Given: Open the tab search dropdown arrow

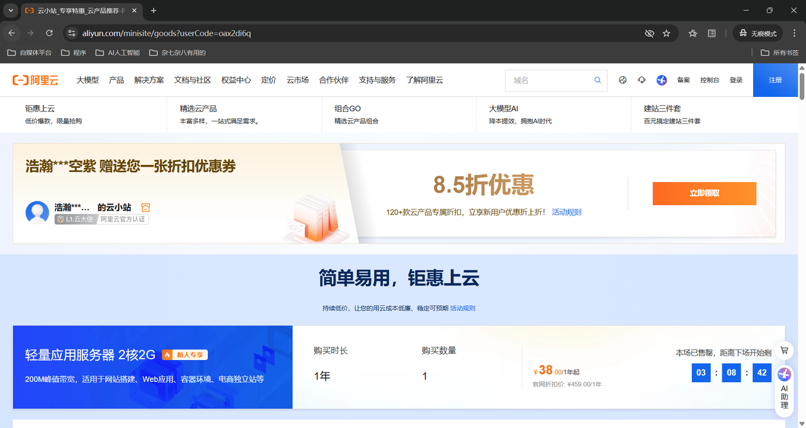Looking at the screenshot, I should pyautogui.click(x=11, y=11).
